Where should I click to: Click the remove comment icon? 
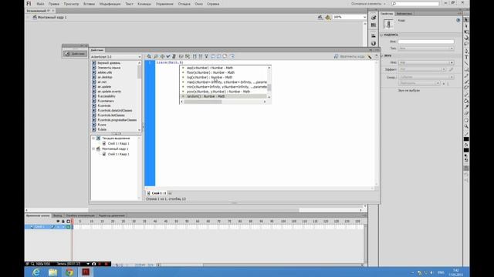(x=225, y=56)
